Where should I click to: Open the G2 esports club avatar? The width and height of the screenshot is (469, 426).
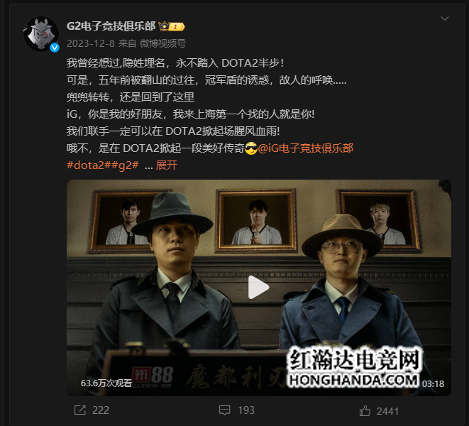pos(41,34)
